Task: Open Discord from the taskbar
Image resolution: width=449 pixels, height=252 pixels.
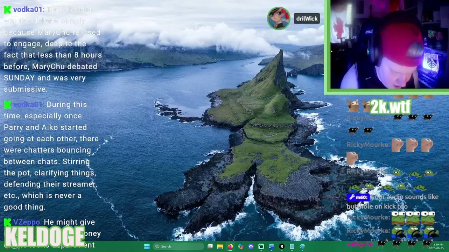Action: click(x=251, y=246)
